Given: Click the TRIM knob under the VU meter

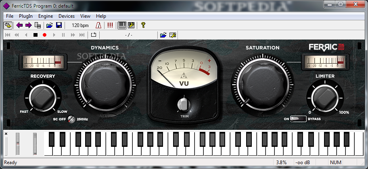Looking at the screenshot, I should [x=184, y=104].
